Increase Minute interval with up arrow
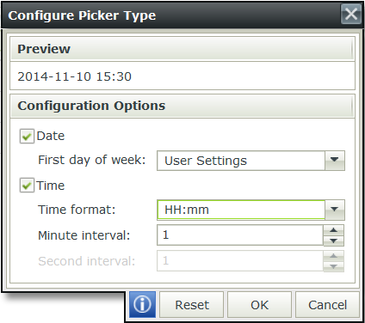365x323 pixels. [333, 230]
